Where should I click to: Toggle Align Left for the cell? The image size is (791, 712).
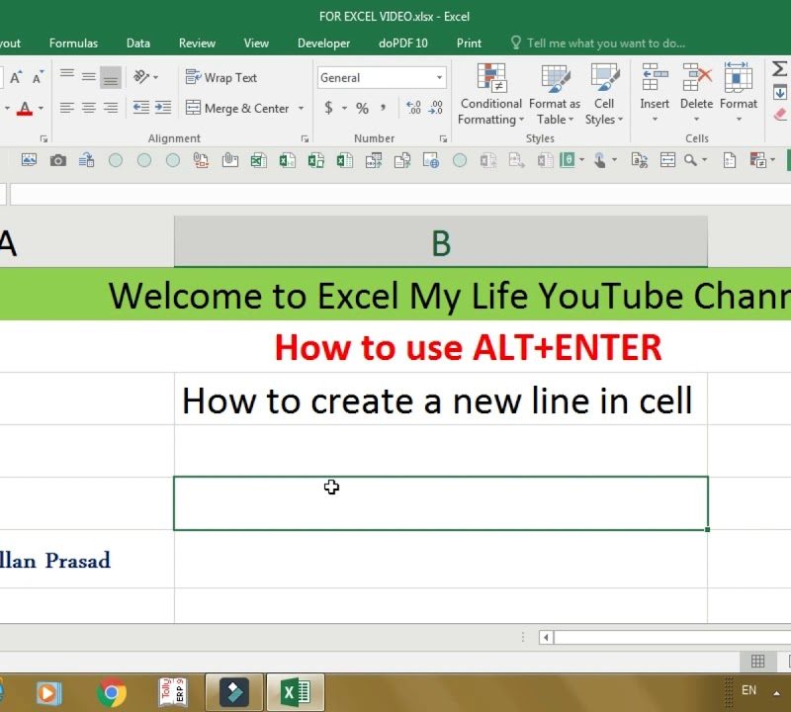pos(66,108)
